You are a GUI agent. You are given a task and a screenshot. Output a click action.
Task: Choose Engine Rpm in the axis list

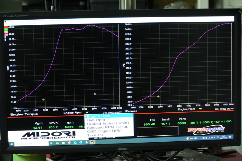click(109, 116)
